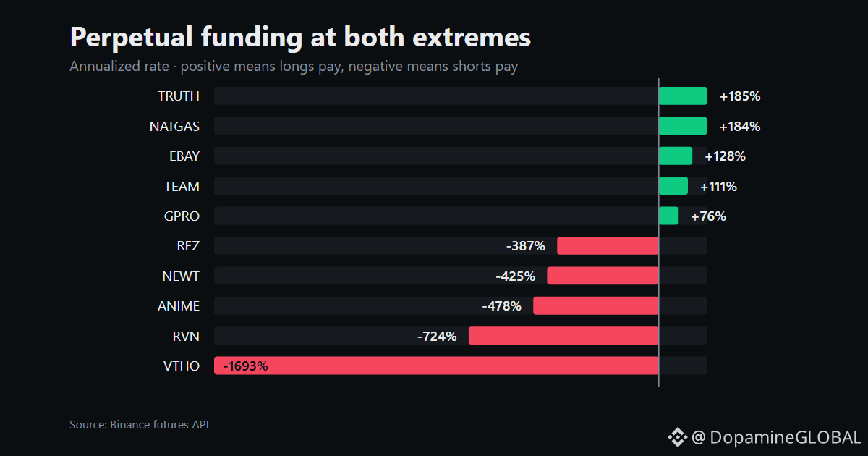Select the green TRUTH +185% bar

(x=683, y=96)
